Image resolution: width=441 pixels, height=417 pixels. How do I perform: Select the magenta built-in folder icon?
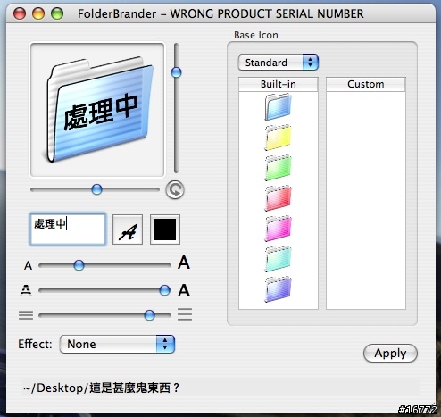278,229
